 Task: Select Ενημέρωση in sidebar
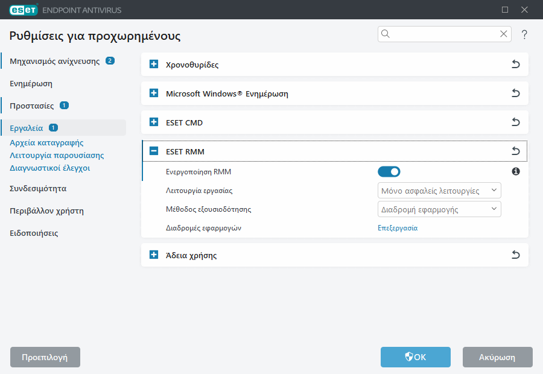click(31, 84)
